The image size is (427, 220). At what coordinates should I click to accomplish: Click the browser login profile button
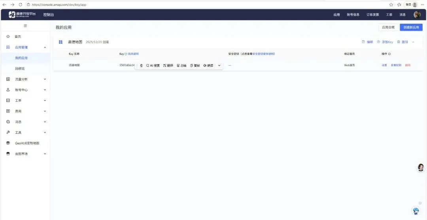tap(411, 5)
